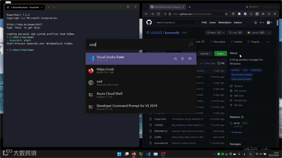View the 198 commits history link
Screen dimensions: 282x158
point(221,63)
